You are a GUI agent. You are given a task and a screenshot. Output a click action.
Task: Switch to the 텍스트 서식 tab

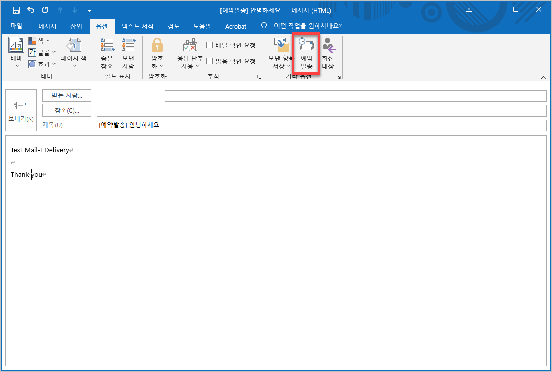138,26
